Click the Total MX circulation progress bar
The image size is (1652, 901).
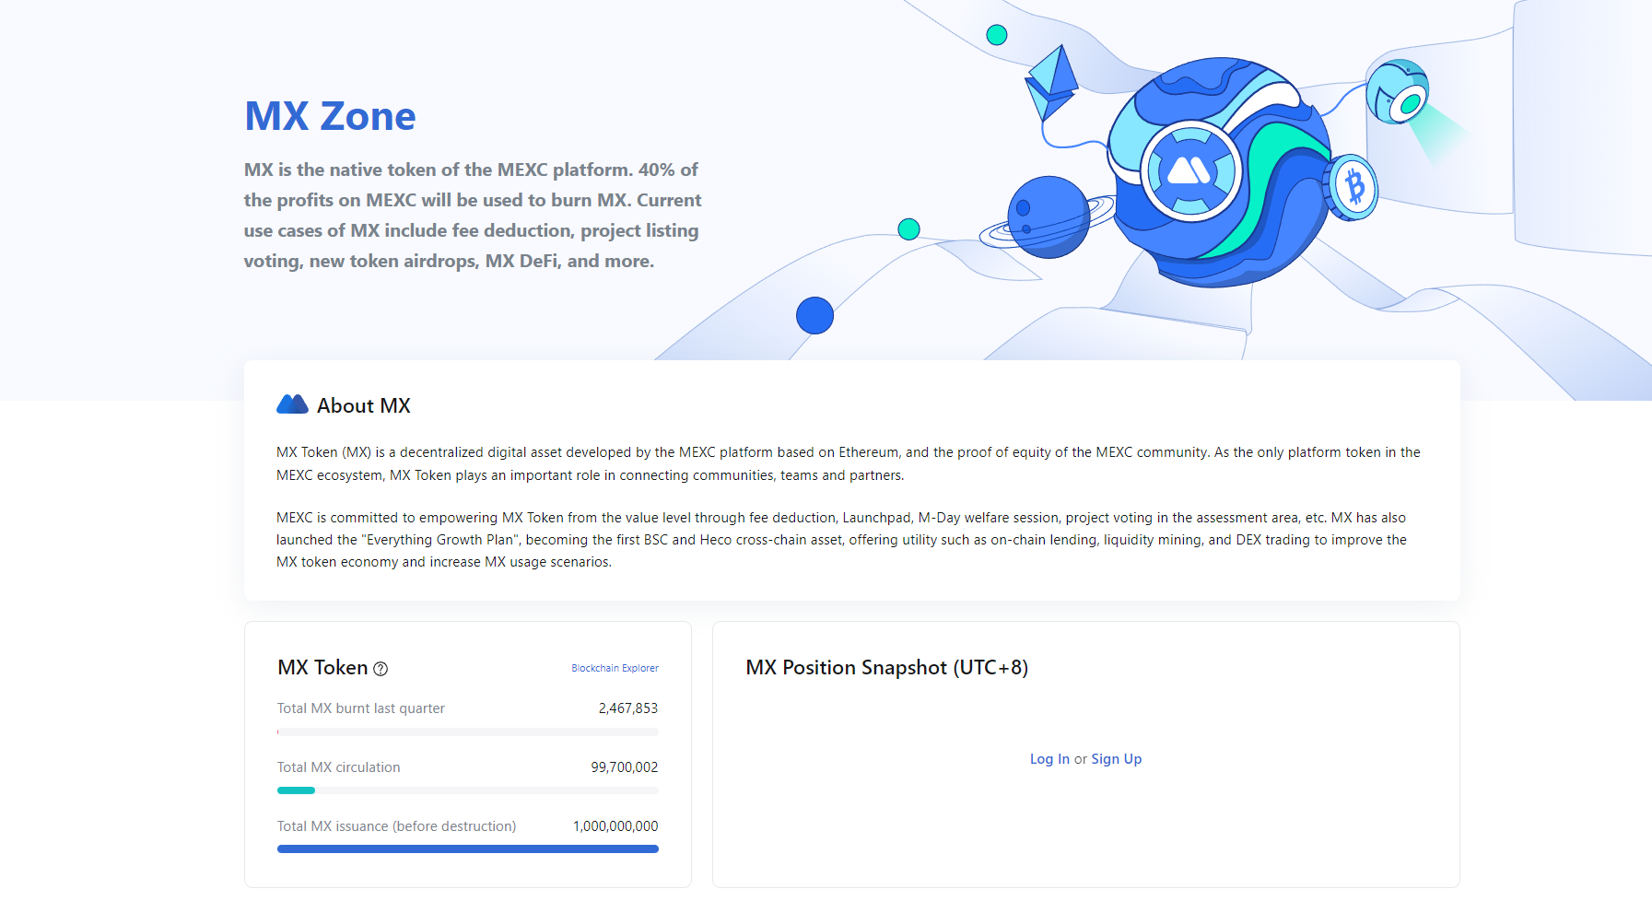(x=467, y=790)
